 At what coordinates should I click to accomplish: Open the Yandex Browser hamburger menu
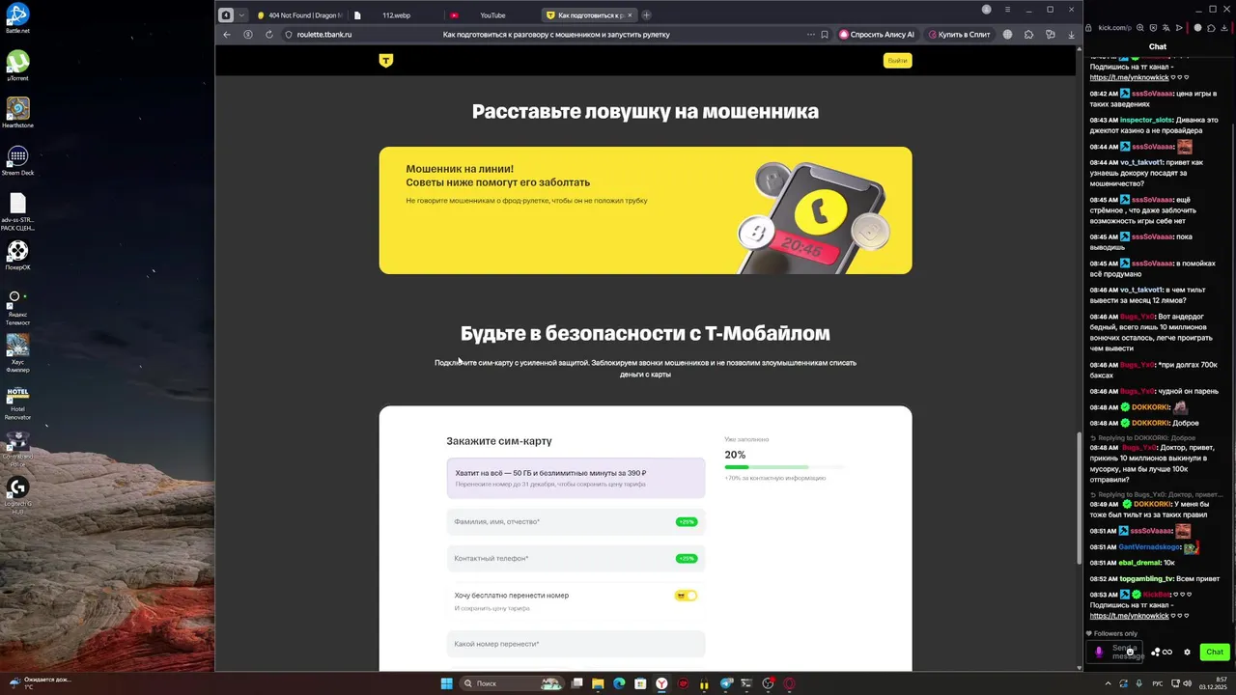coord(1007,10)
